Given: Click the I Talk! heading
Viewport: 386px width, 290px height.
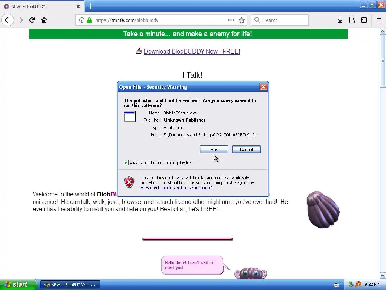Looking at the screenshot, I should click(x=192, y=75).
